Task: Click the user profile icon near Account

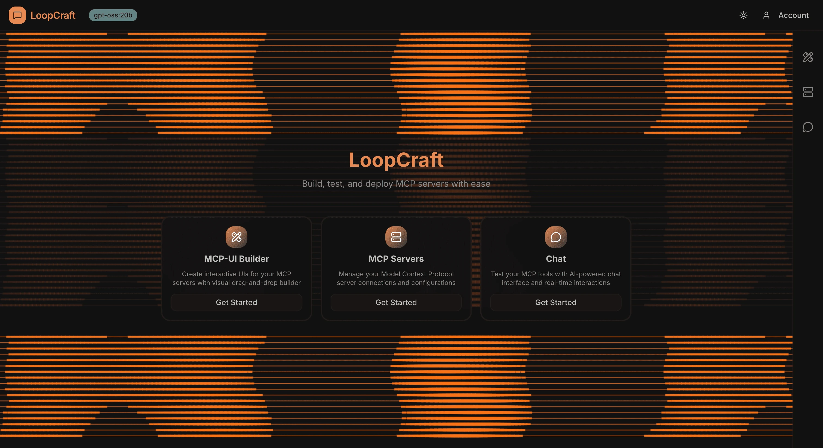Action: [766, 15]
